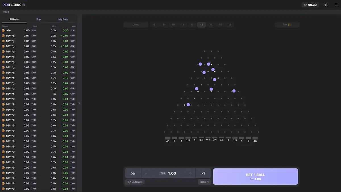The width and height of the screenshot is (341, 192).
Task: Select 16 lines
Action: (230, 25)
